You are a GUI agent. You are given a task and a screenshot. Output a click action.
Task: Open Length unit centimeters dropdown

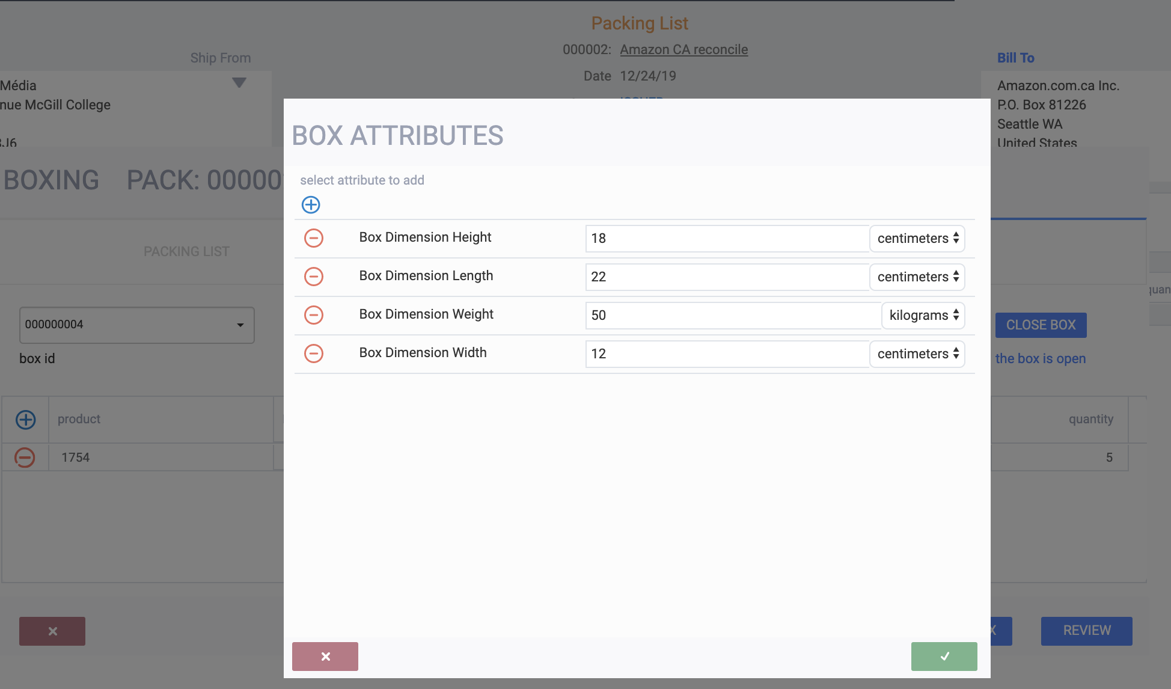click(x=917, y=277)
